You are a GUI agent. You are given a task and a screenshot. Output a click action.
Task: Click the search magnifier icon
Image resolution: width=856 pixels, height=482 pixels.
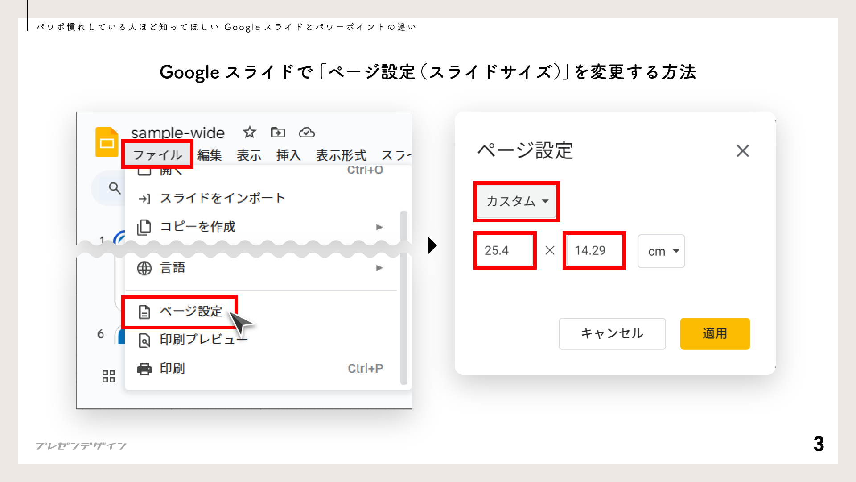(x=115, y=188)
